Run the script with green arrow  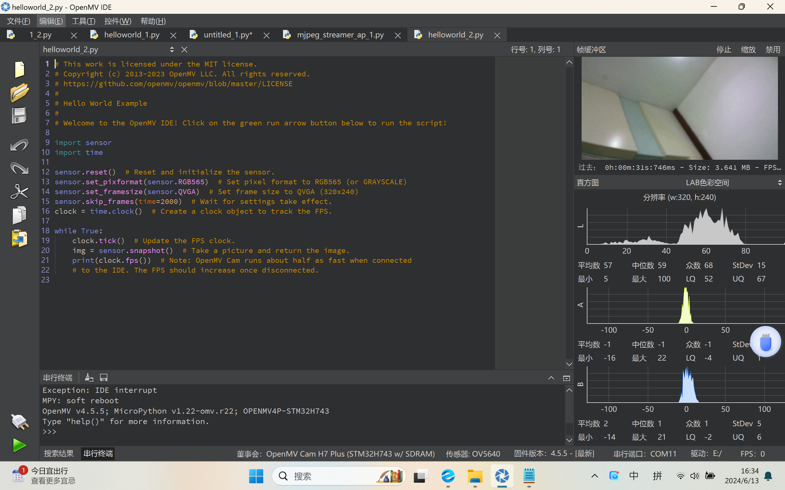click(19, 445)
